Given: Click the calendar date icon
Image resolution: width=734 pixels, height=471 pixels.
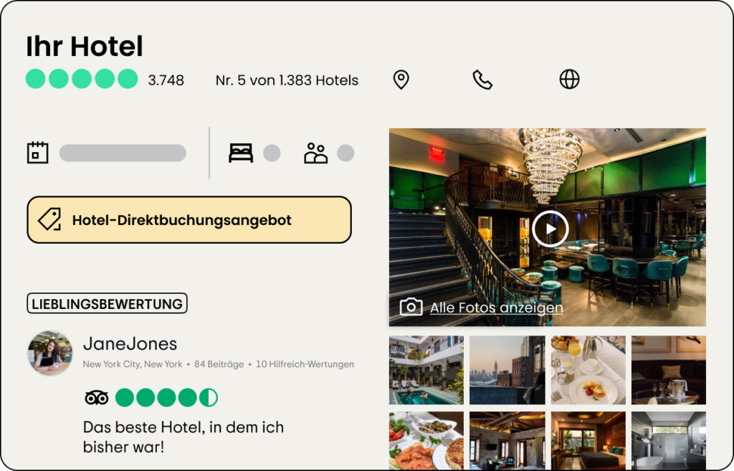Looking at the screenshot, I should click(x=37, y=153).
